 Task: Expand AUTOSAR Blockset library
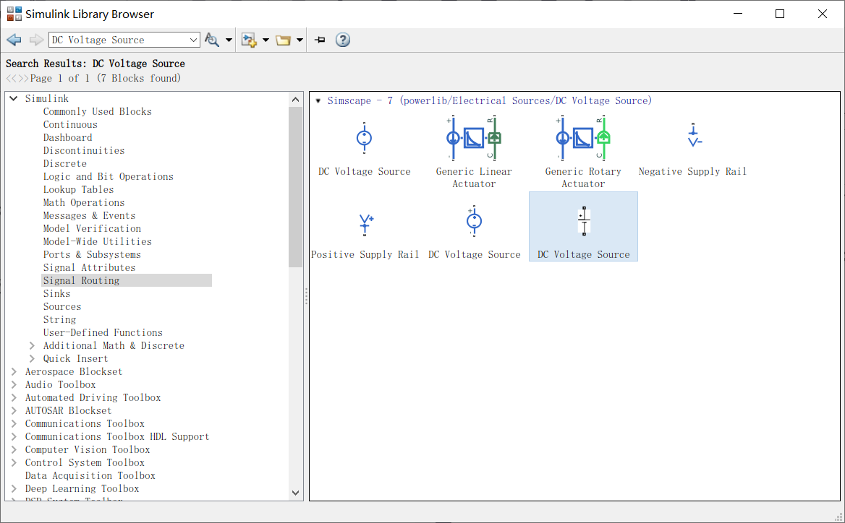pyautogui.click(x=14, y=410)
